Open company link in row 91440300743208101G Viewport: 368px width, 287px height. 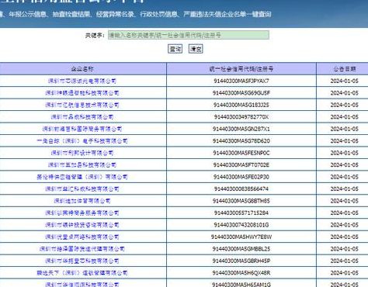(82, 225)
